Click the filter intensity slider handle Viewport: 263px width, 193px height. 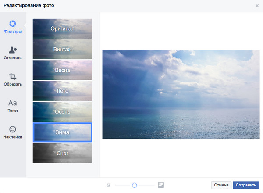(135, 185)
